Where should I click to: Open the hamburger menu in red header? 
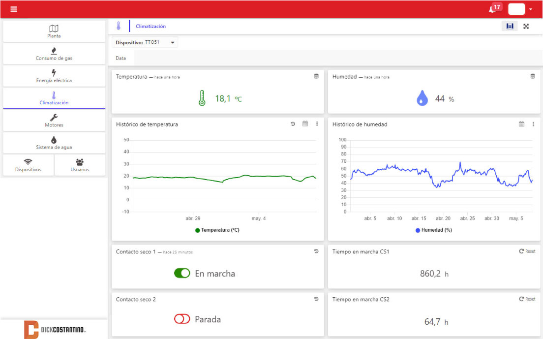(14, 9)
